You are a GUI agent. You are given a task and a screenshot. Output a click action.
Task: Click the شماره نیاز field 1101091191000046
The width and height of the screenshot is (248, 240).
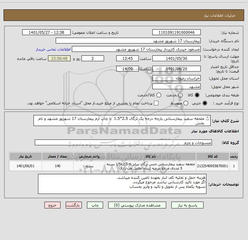[x=176, y=33]
